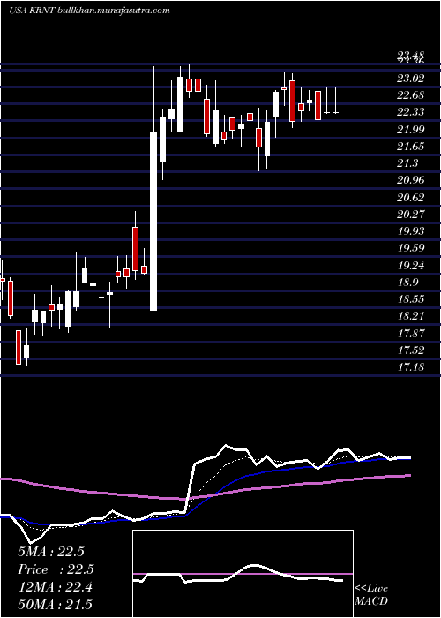
Task: Click the 20.27 price axis label
Action: pos(410,215)
